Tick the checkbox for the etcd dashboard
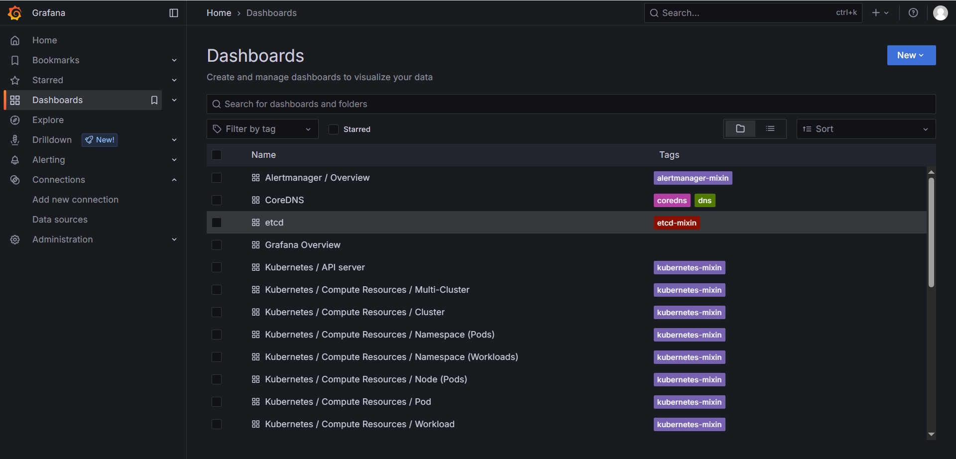 [x=217, y=223]
